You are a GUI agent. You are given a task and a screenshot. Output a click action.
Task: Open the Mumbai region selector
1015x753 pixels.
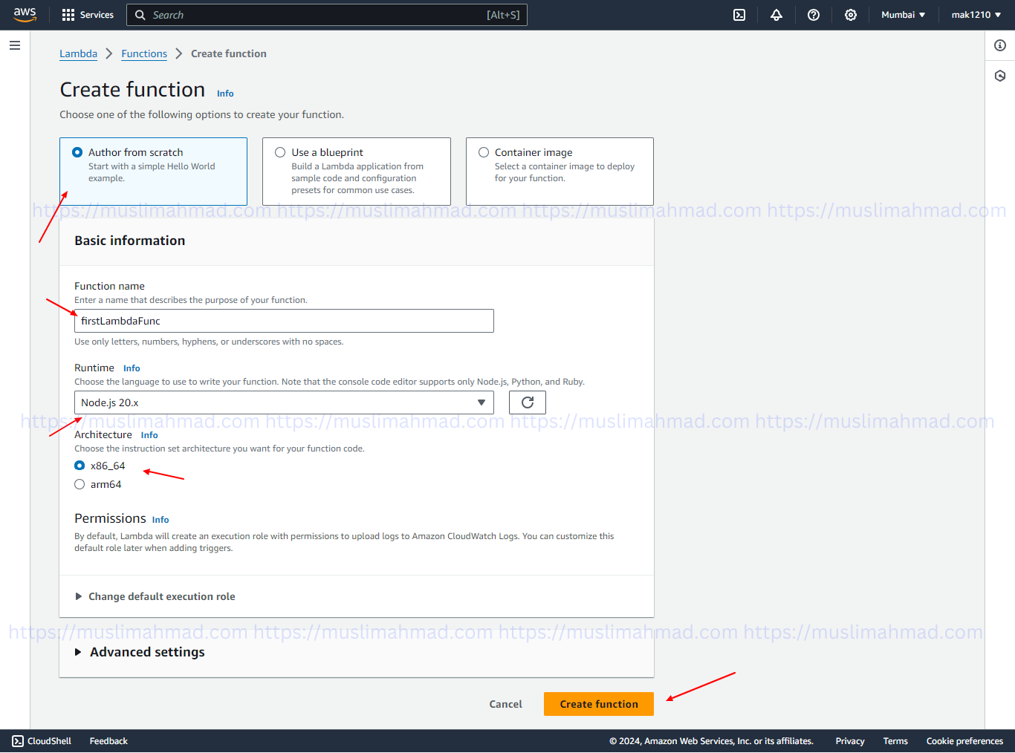click(902, 14)
